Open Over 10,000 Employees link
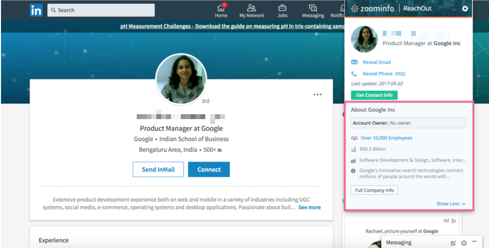The width and height of the screenshot is (489, 248). 387,138
